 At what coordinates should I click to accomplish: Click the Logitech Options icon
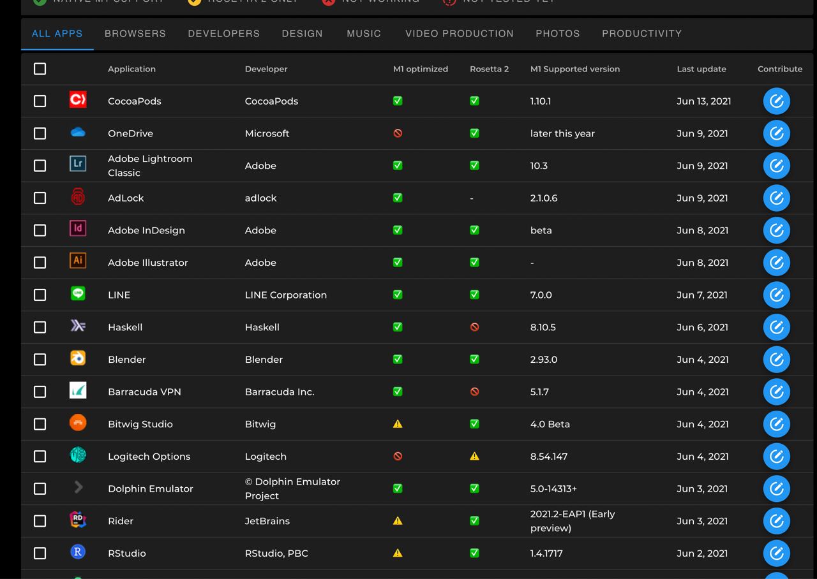click(x=78, y=455)
